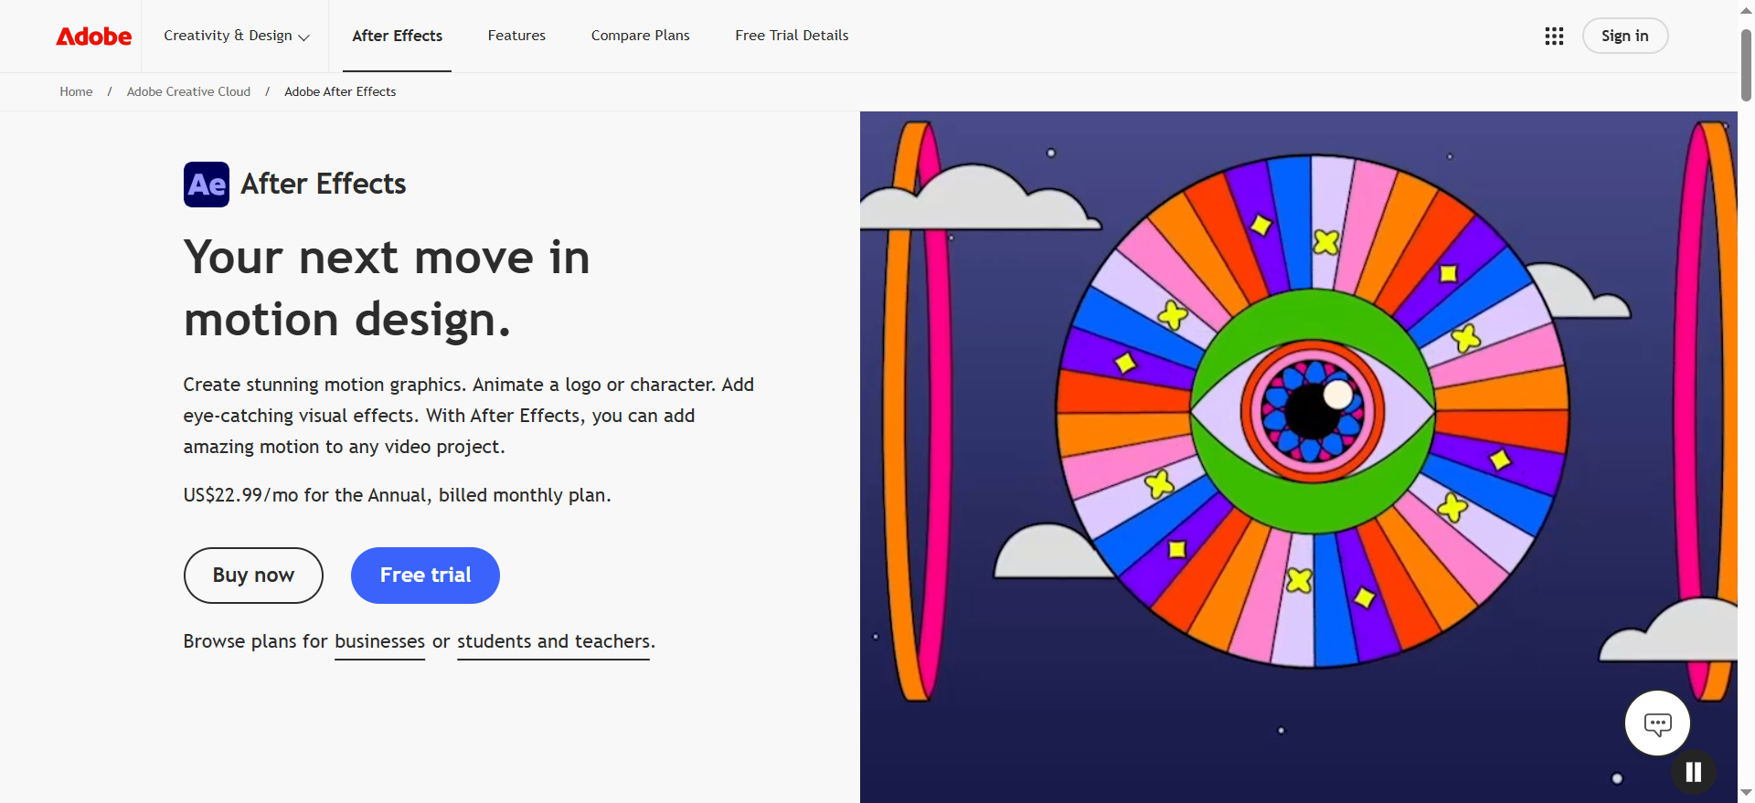This screenshot has width=1755, height=803.
Task: Open the Features nav item
Action: (x=516, y=36)
